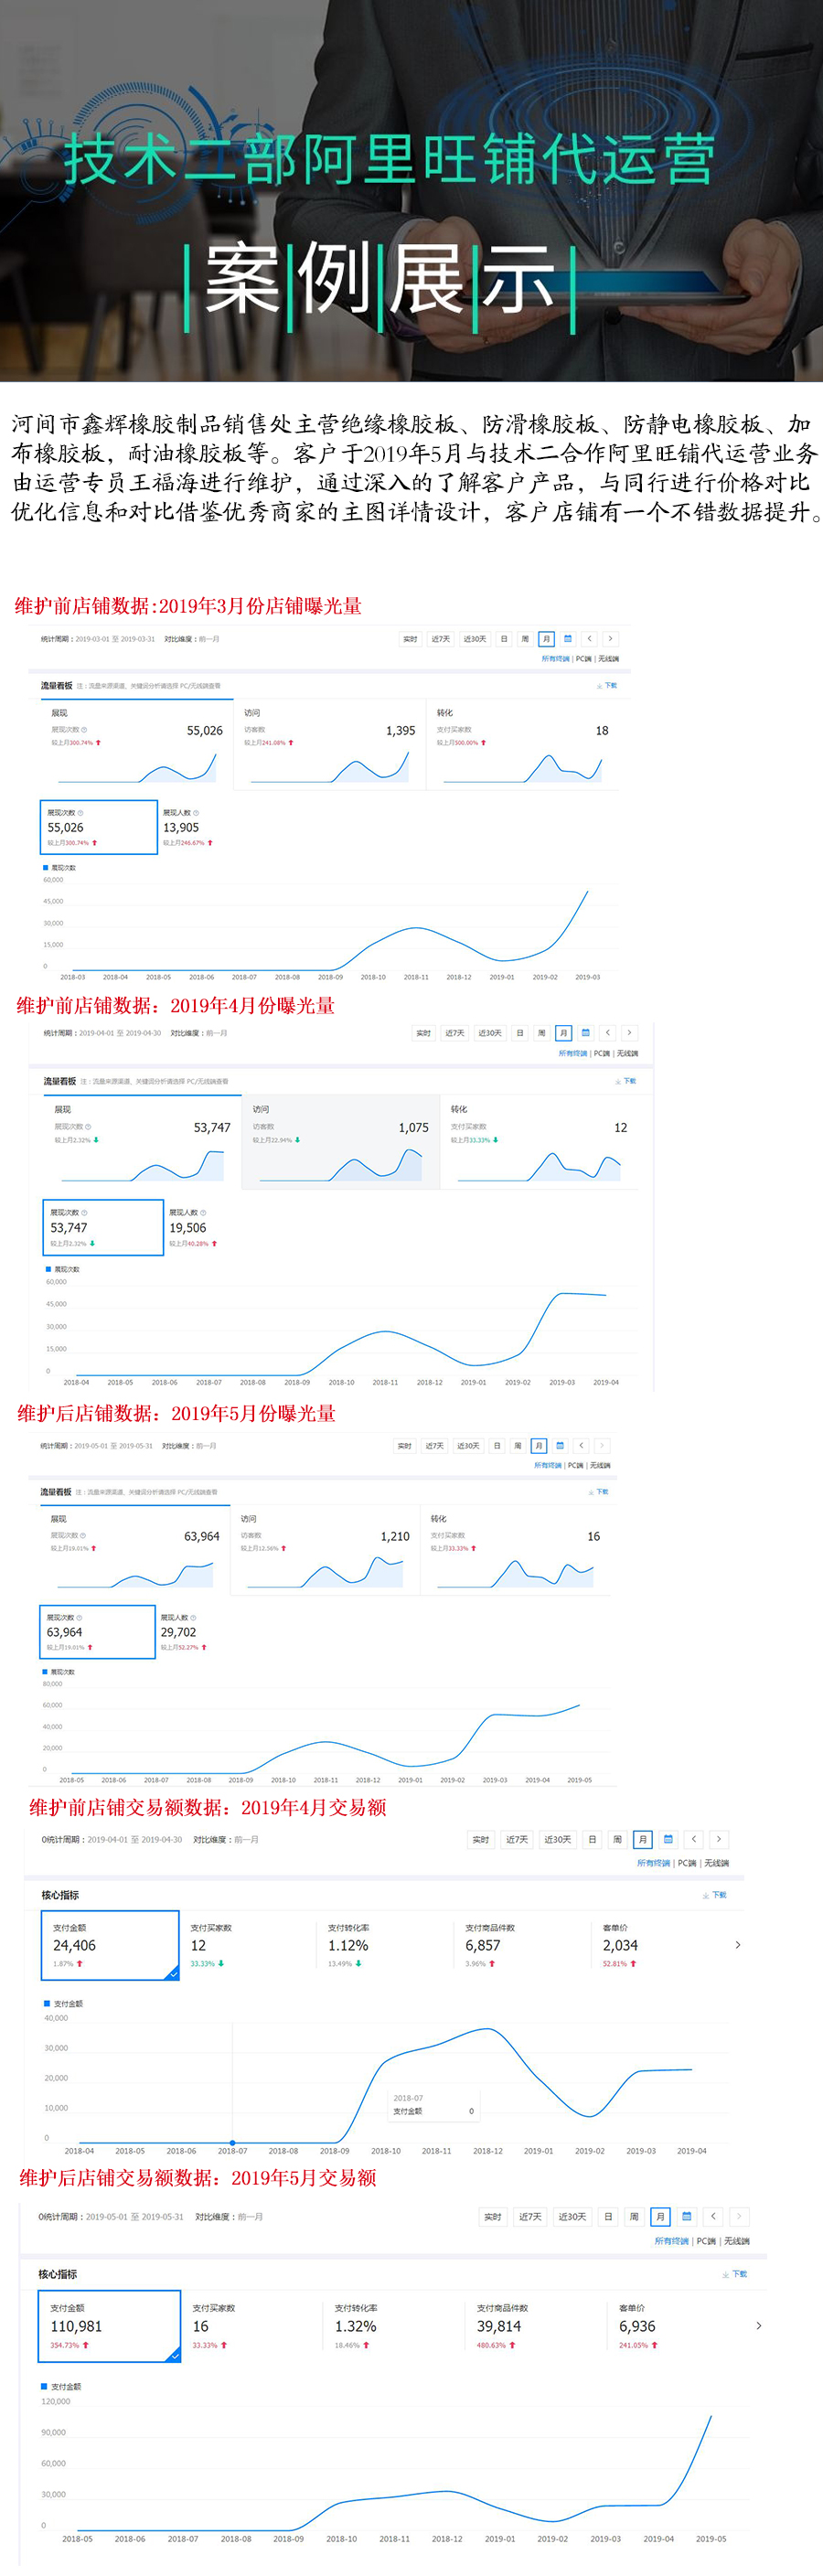This screenshot has height=2576, width=823.
Task: Toggle the 展现次数 55,026 metric card
Action: point(99,827)
